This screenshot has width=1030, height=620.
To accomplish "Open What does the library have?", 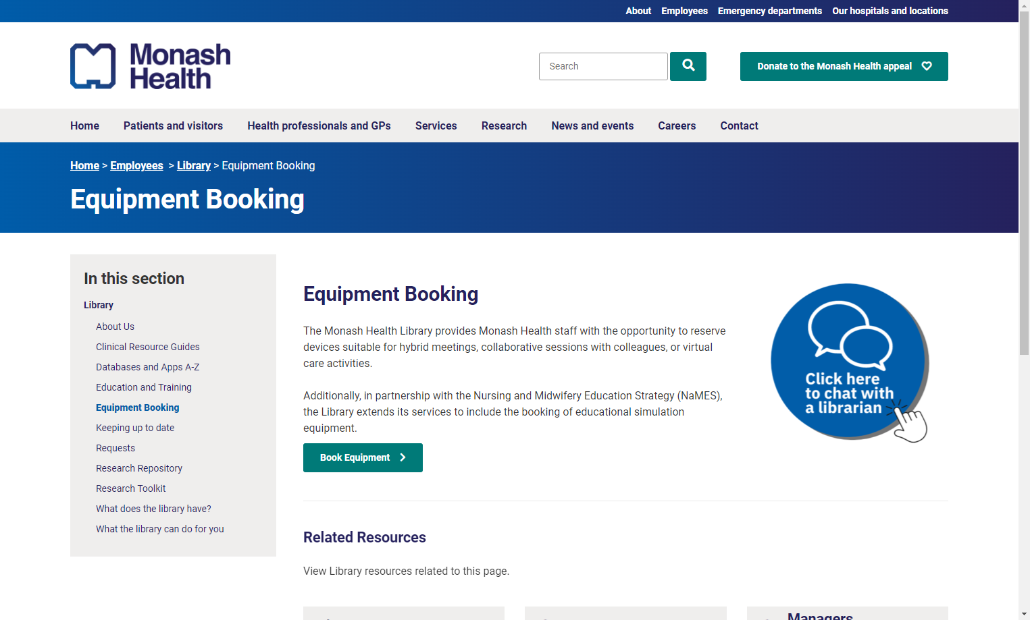I will tap(153, 509).
